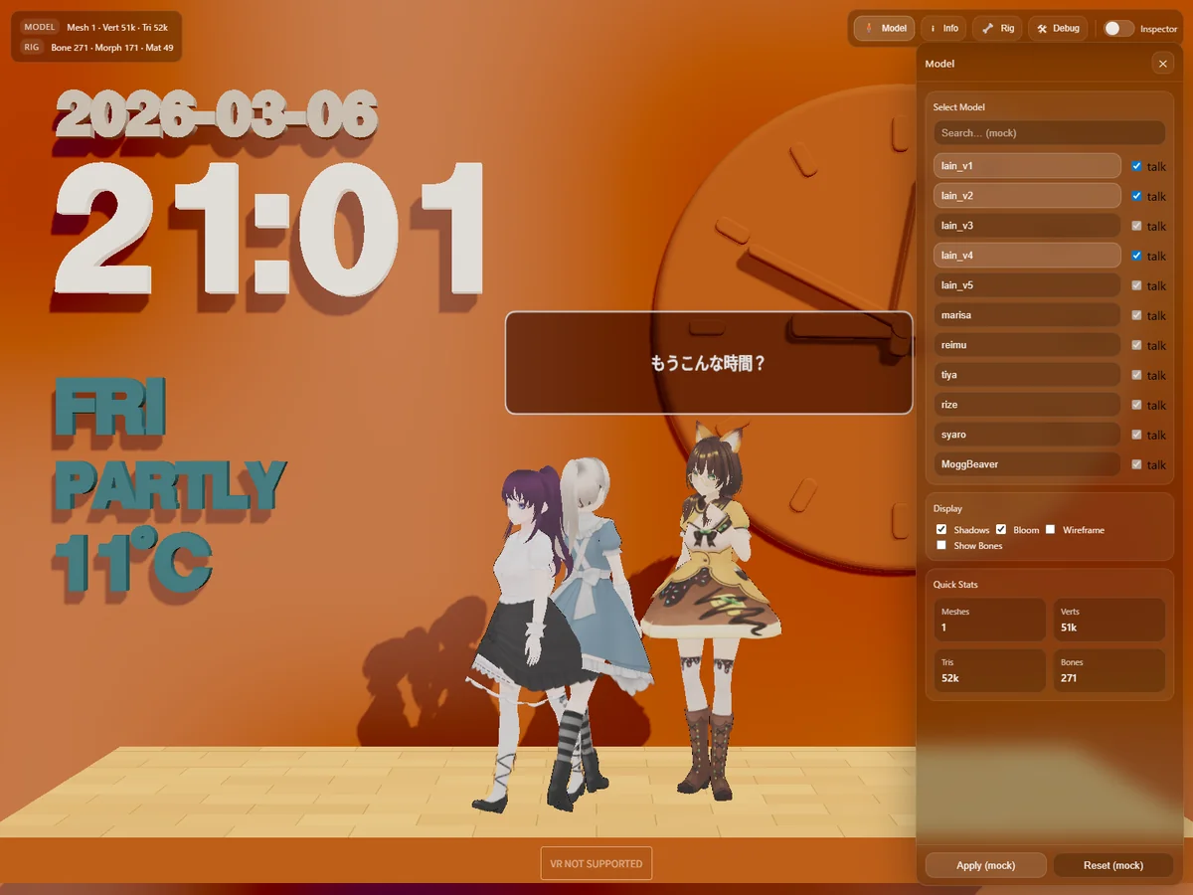
Task: Switch to the Info tab
Action: click(x=942, y=28)
